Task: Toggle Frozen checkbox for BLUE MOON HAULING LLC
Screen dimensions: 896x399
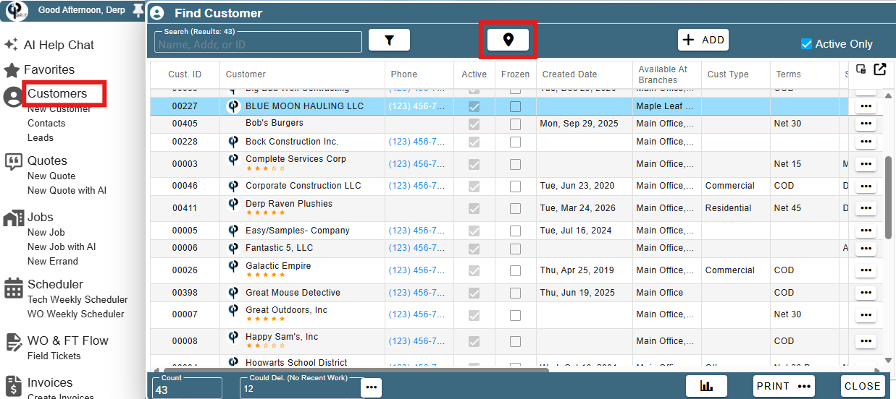Action: click(515, 106)
